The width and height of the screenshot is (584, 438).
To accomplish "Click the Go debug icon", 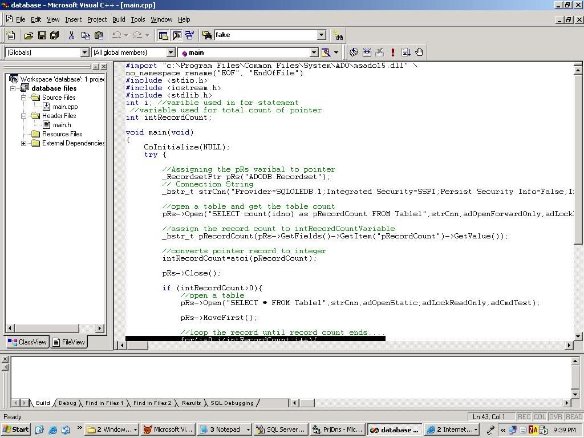I will (x=406, y=52).
